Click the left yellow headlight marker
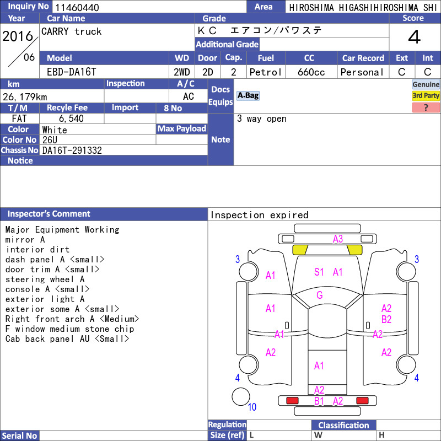Screen dimensions: 441x441 pos(300,250)
